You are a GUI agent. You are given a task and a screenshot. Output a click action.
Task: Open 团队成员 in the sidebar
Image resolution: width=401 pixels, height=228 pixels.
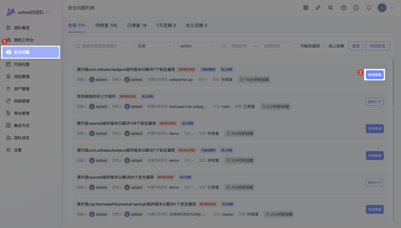point(22,138)
